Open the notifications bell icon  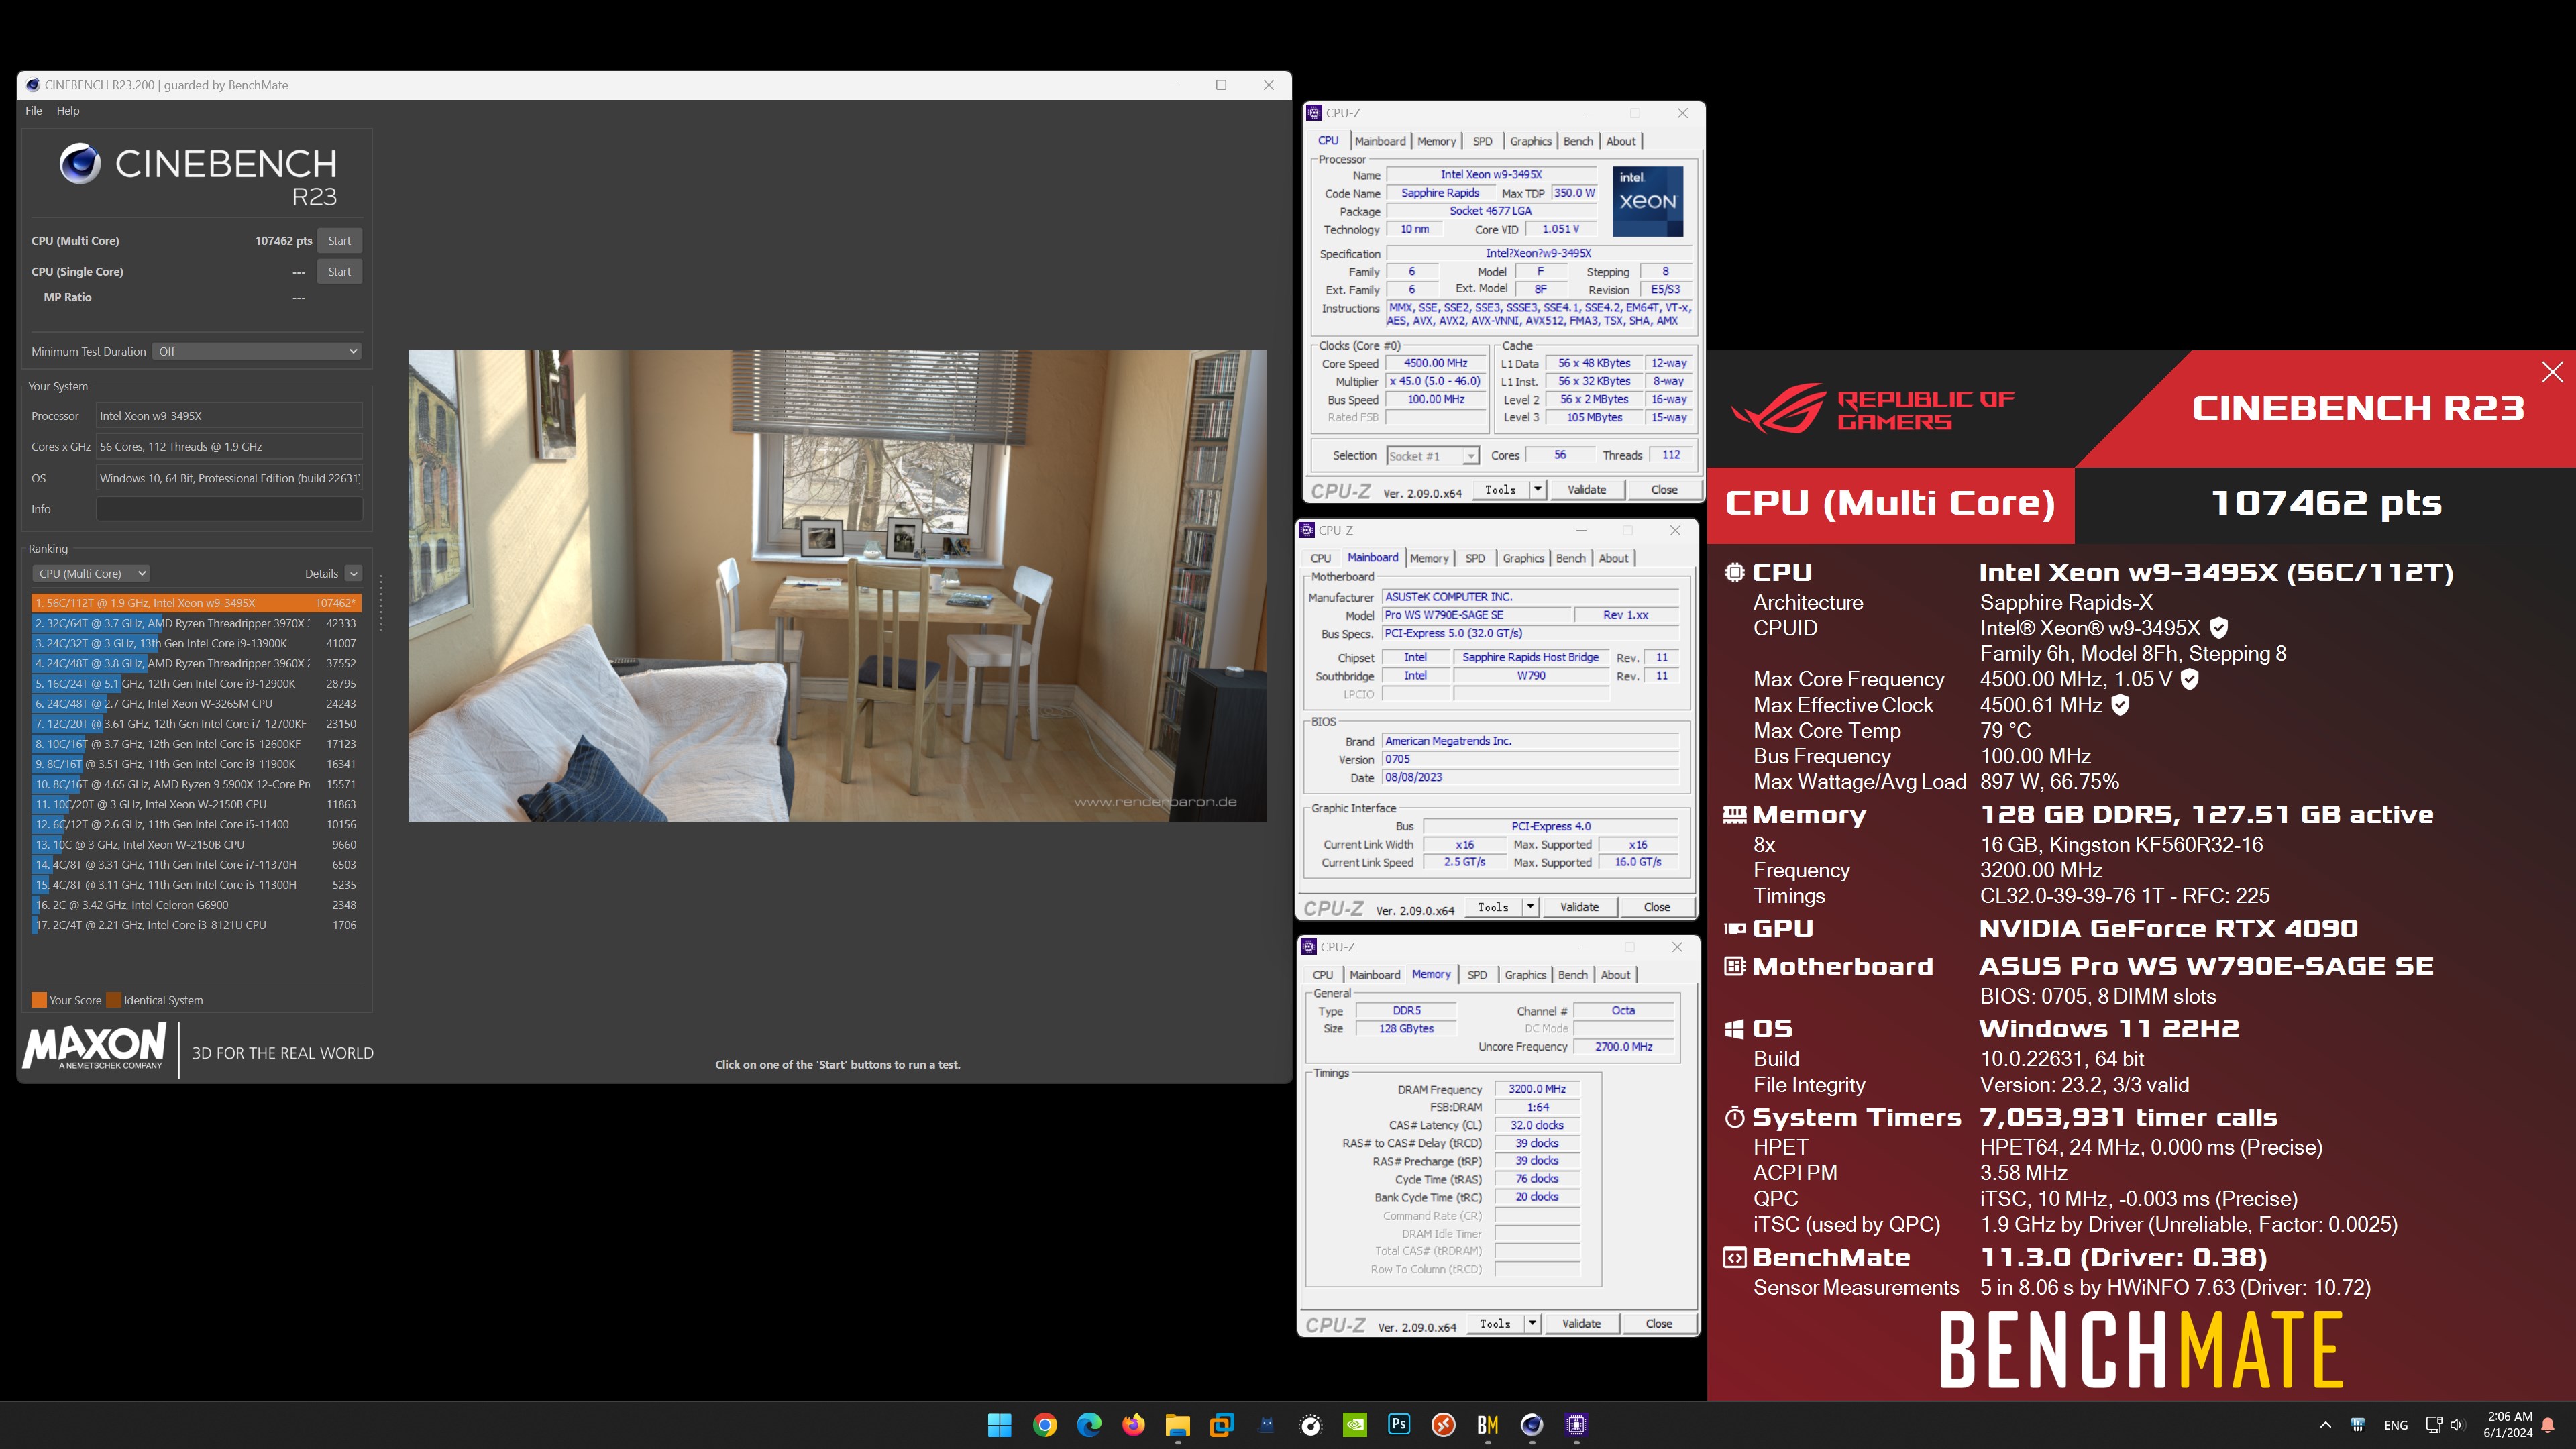point(2548,1425)
